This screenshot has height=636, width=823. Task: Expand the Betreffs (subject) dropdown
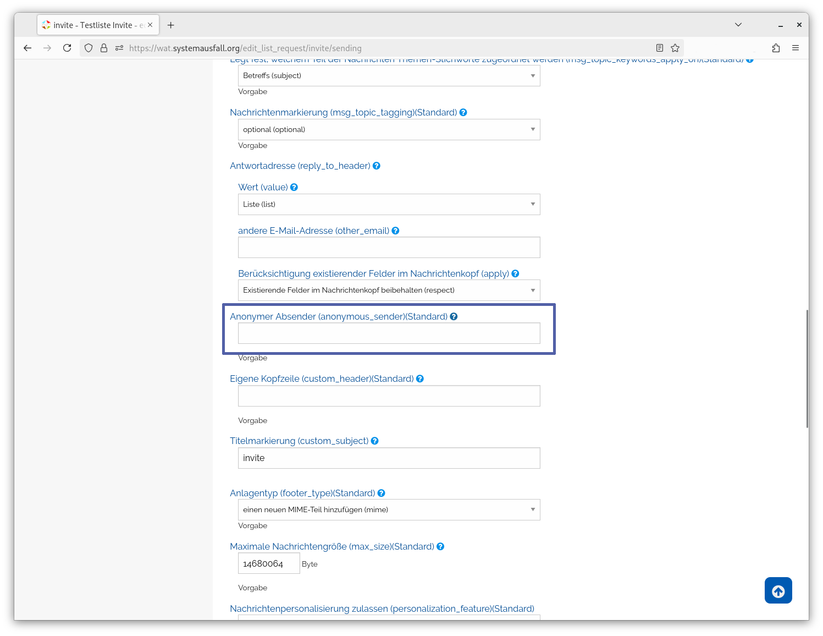click(x=389, y=75)
